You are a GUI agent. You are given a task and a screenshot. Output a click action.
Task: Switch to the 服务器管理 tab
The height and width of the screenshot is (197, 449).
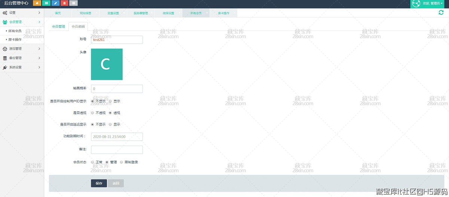pos(141,13)
